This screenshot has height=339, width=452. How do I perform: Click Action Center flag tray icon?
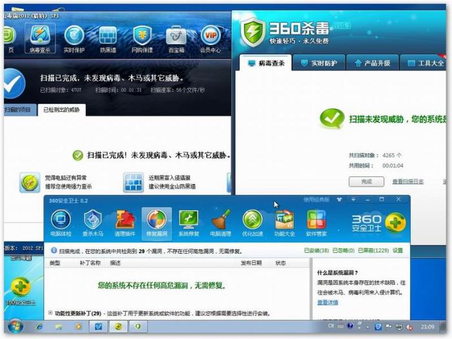pos(389,327)
